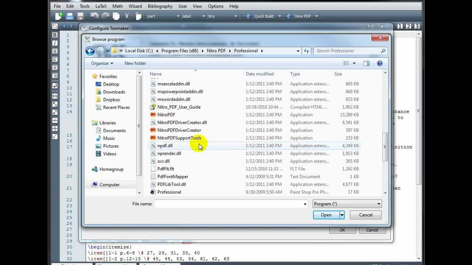Image resolution: width=472 pixels, height=265 pixels.
Task: Open the Math menu
Action: (x=118, y=6)
